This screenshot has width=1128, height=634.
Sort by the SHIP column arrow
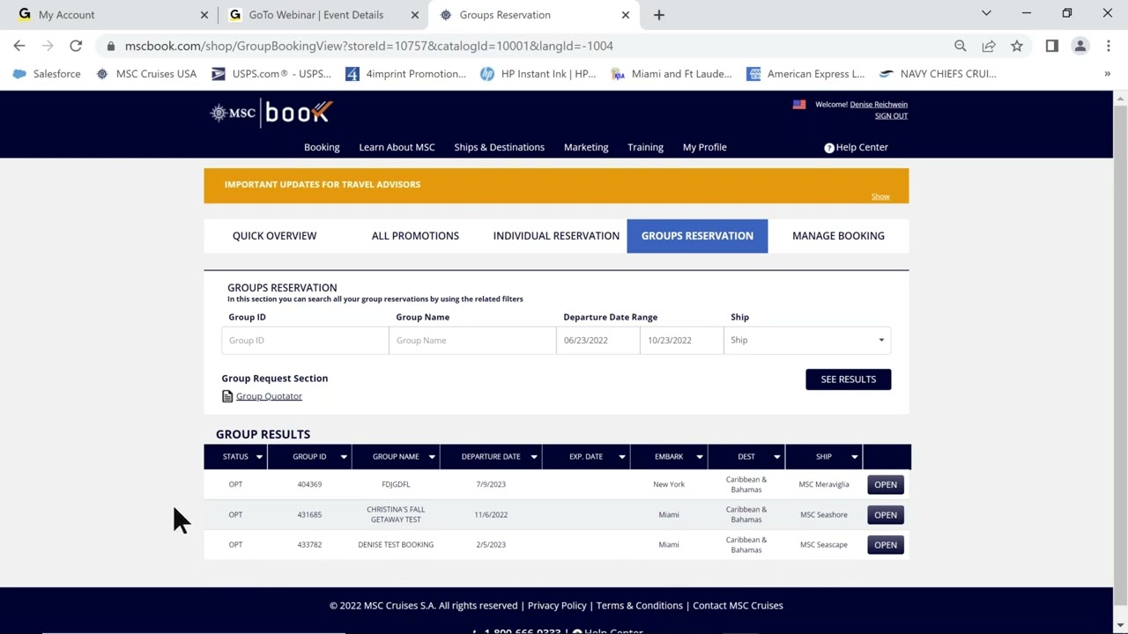[x=855, y=457]
